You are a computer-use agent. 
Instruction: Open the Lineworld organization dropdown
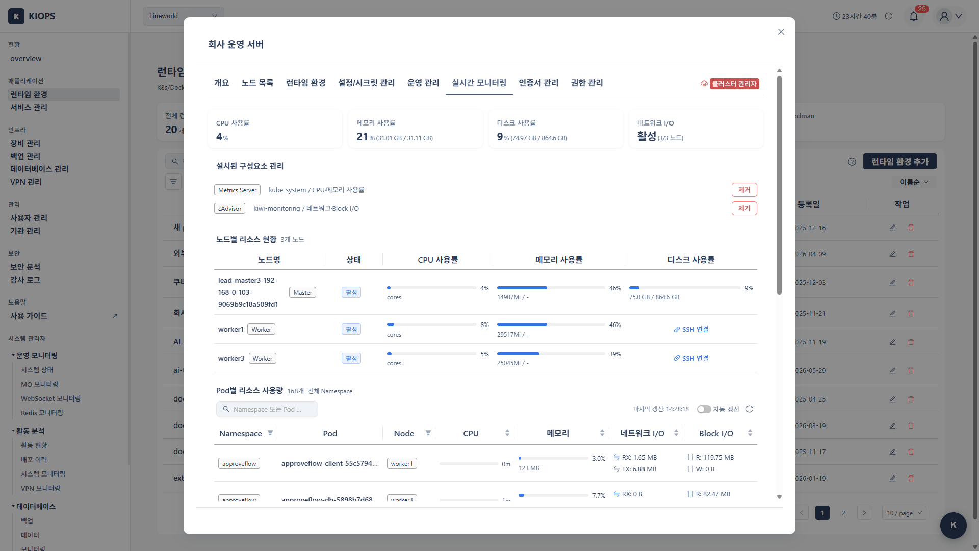[x=183, y=16]
